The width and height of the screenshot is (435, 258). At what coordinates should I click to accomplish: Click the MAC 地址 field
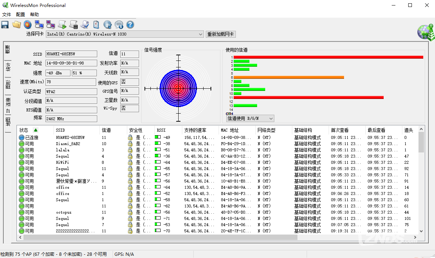pos(71,63)
